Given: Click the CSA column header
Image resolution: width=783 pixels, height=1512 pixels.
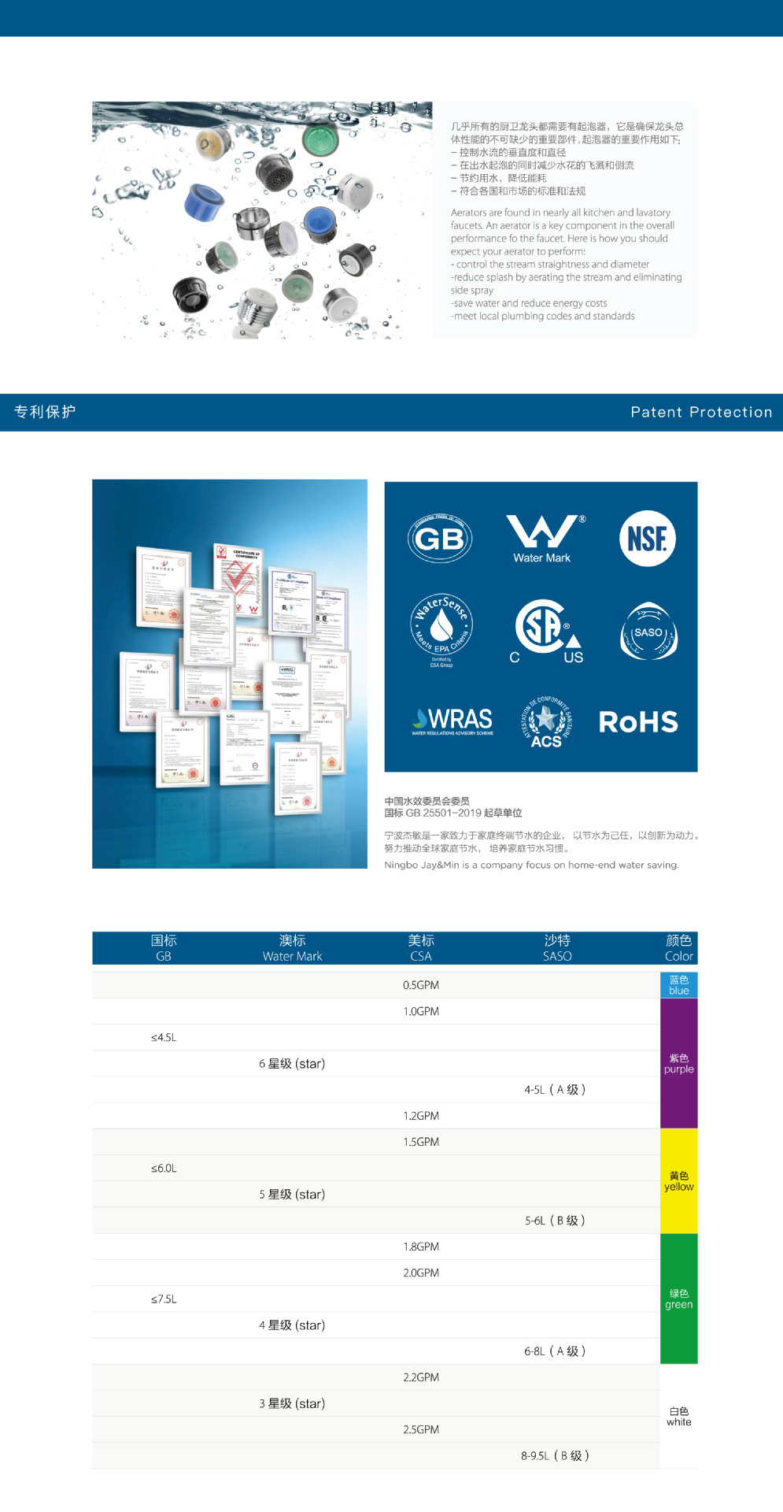Looking at the screenshot, I should [x=421, y=948].
